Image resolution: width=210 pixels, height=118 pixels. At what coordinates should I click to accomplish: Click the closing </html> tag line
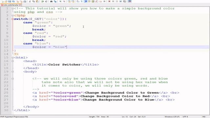[x=22, y=110]
